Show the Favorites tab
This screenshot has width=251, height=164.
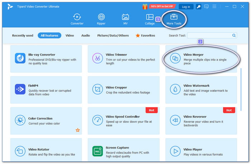click(145, 35)
